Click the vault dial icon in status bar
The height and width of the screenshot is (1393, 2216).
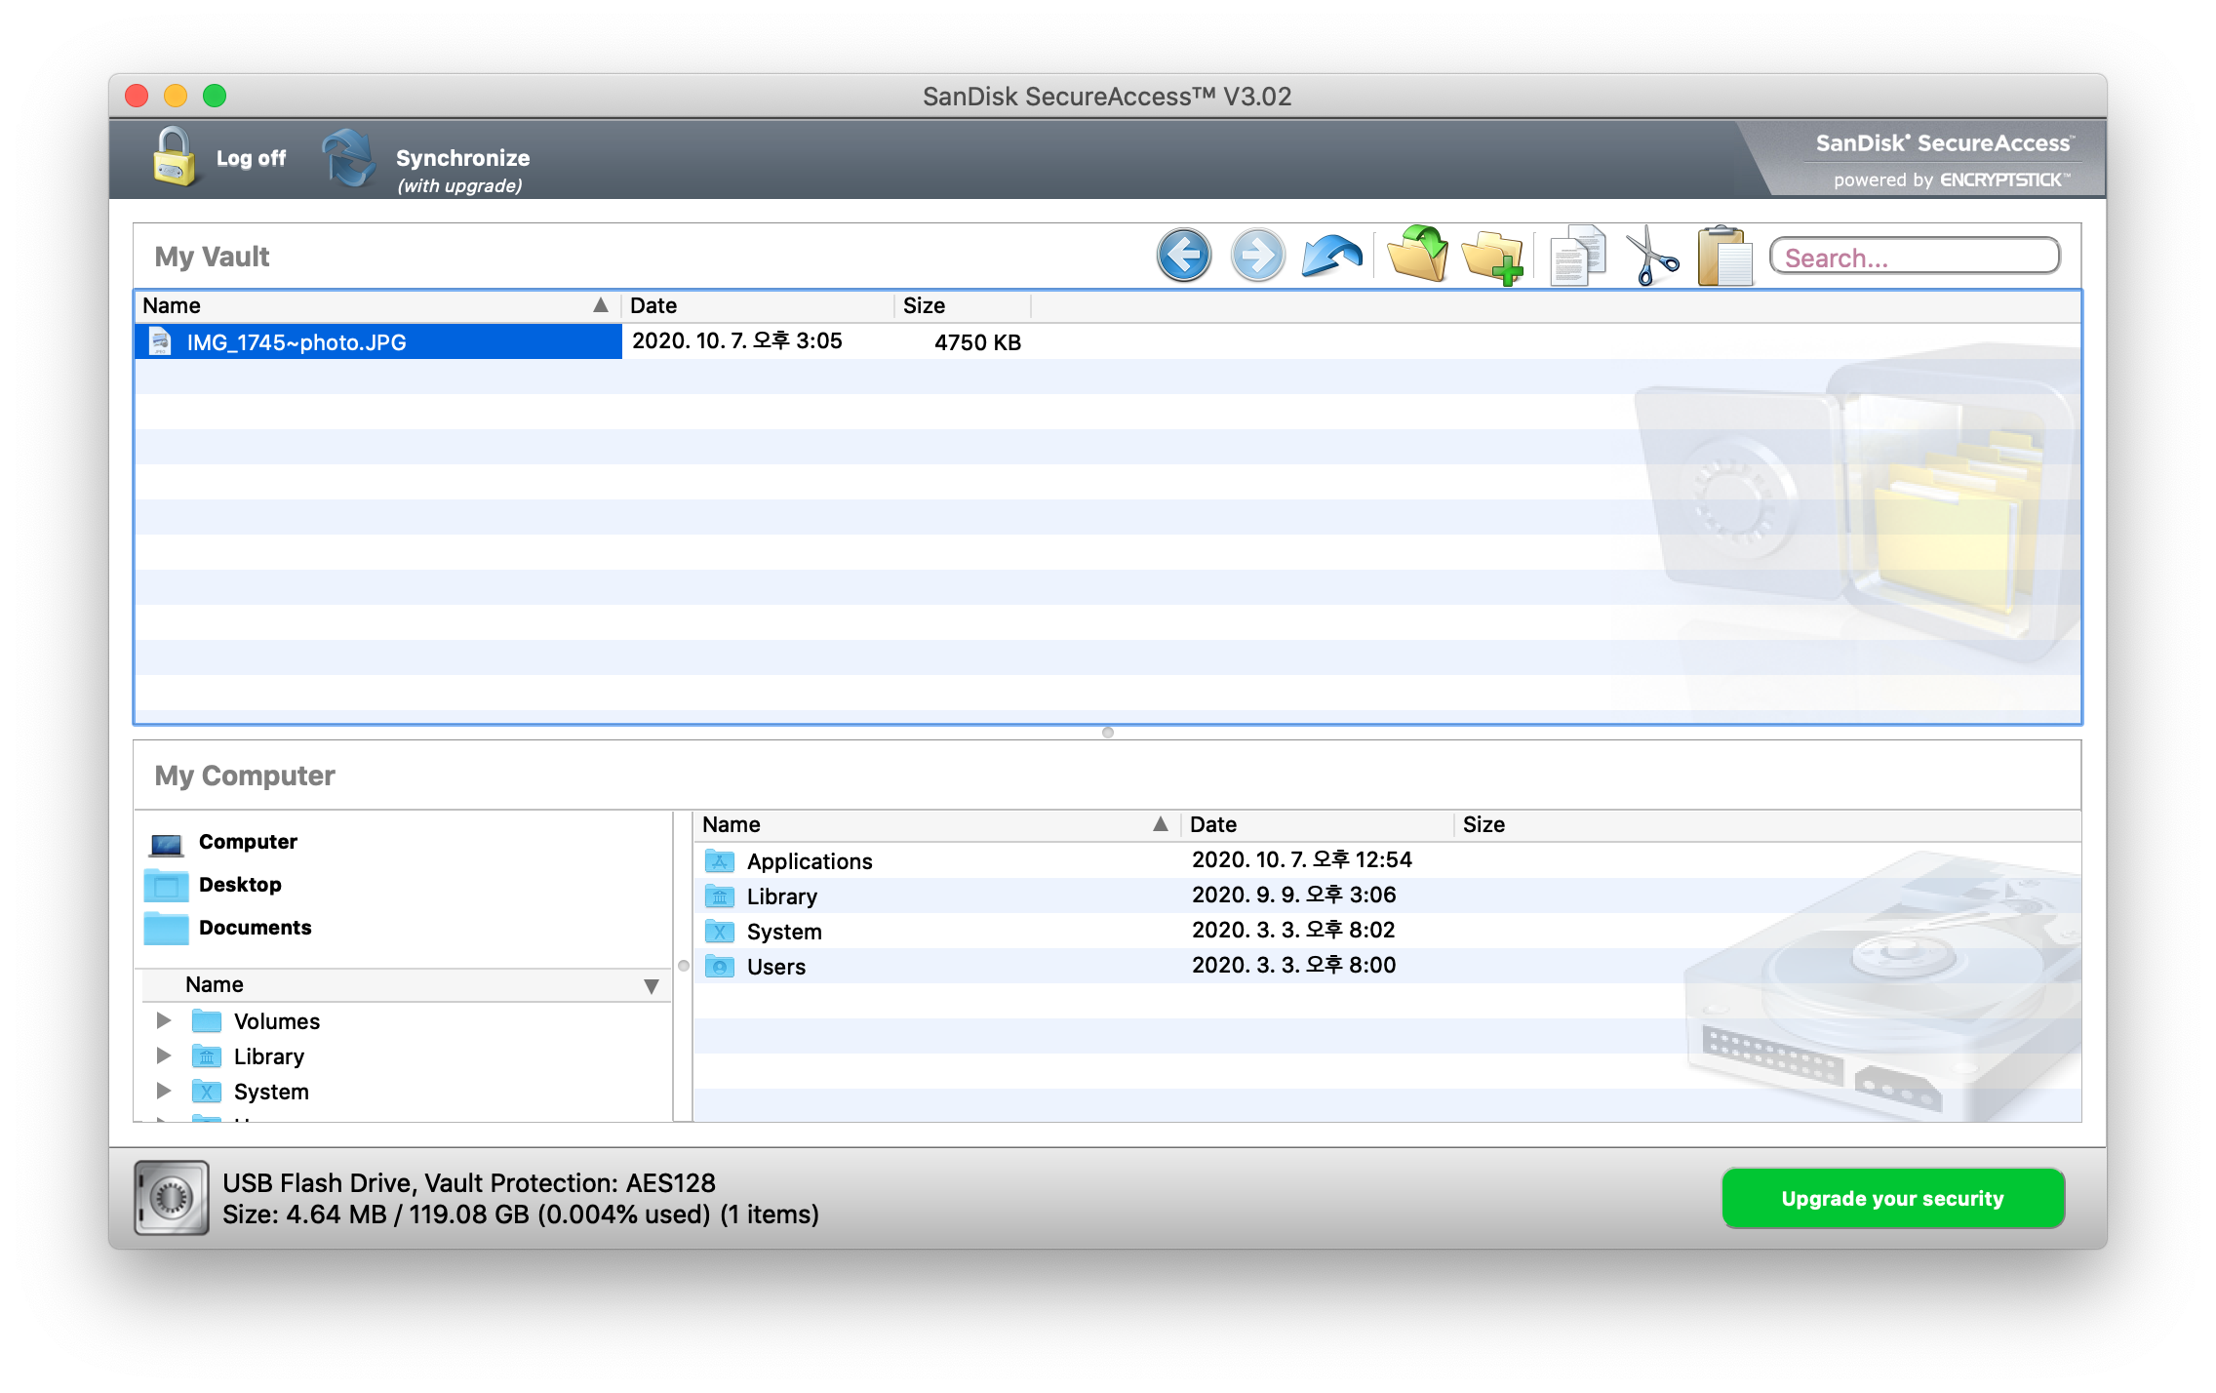pyautogui.click(x=172, y=1198)
